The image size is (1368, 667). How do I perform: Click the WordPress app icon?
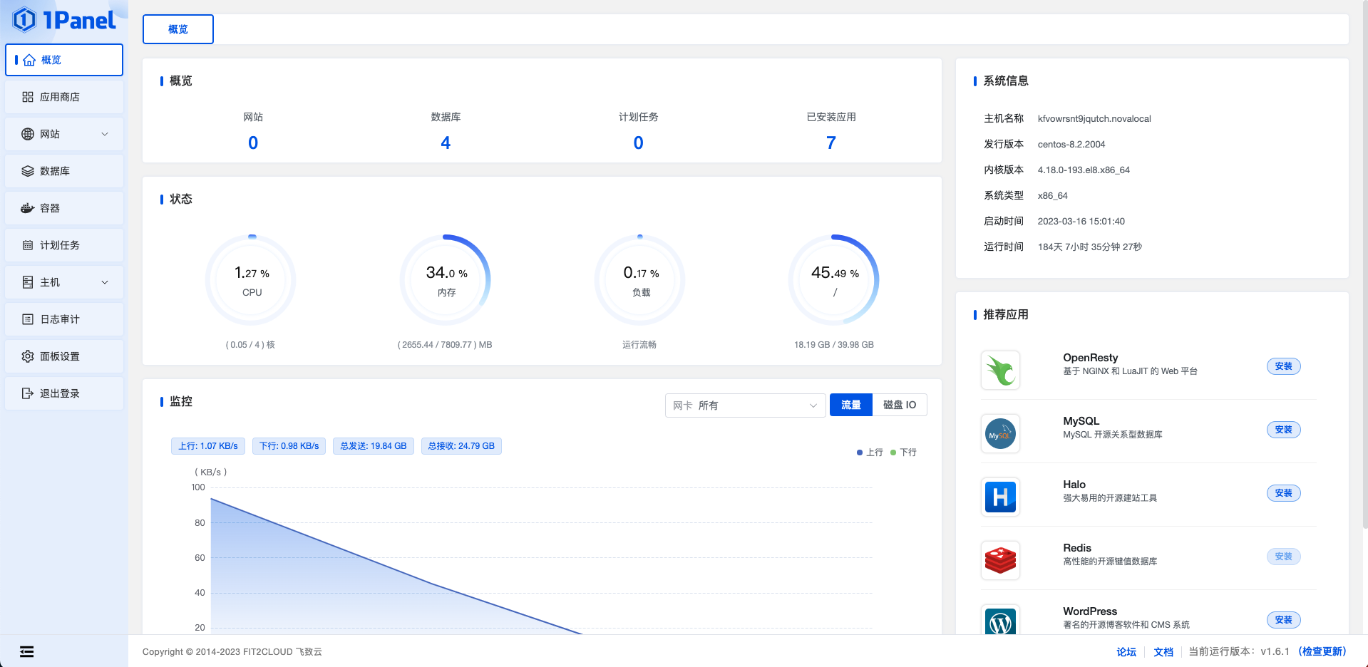coord(1000,621)
